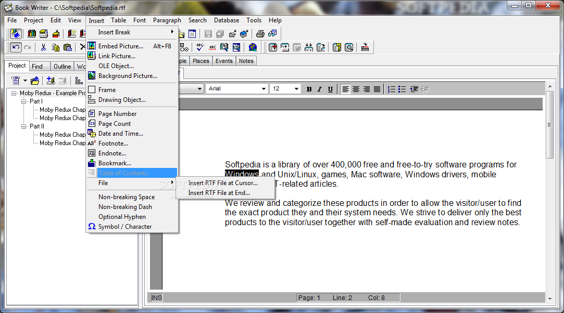
Task: Click the Copy icon in toolbar
Action: [55, 47]
